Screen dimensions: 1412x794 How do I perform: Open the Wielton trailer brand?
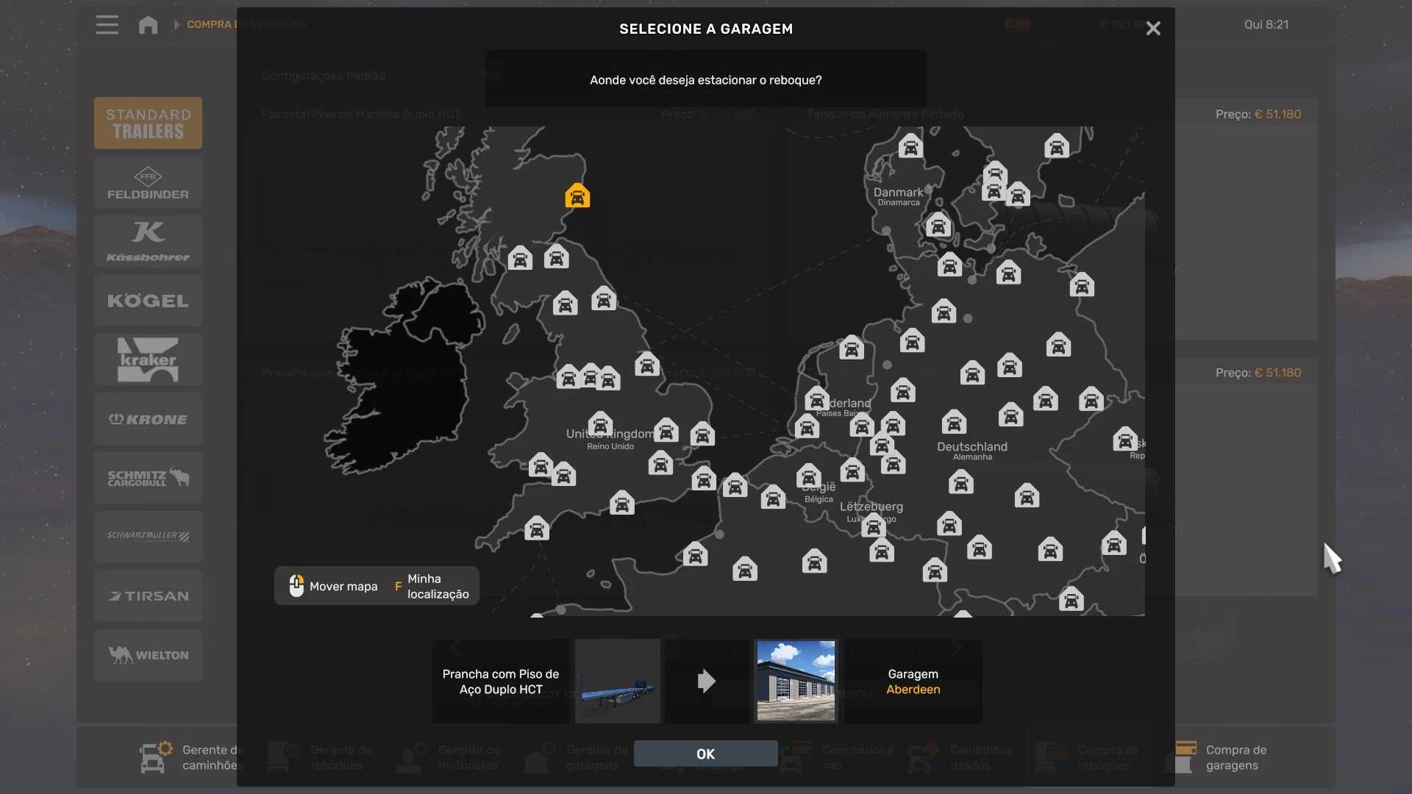click(148, 655)
